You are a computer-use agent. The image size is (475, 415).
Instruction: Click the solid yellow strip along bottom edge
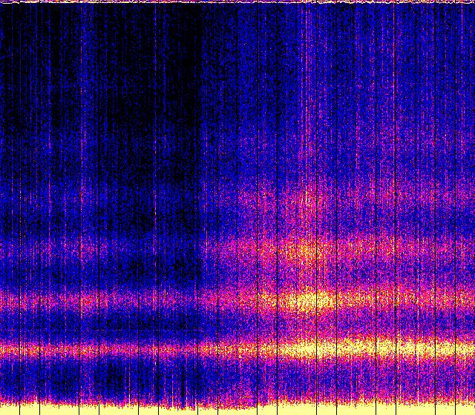pos(237,409)
